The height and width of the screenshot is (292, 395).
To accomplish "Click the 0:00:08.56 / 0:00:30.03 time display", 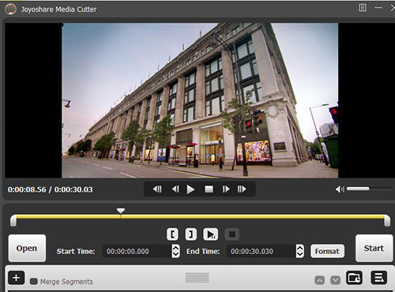I will 51,189.
